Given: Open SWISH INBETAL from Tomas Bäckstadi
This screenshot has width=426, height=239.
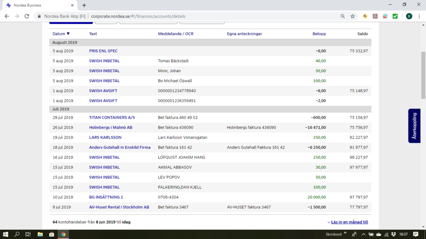Looking at the screenshot, I should pos(104,61).
